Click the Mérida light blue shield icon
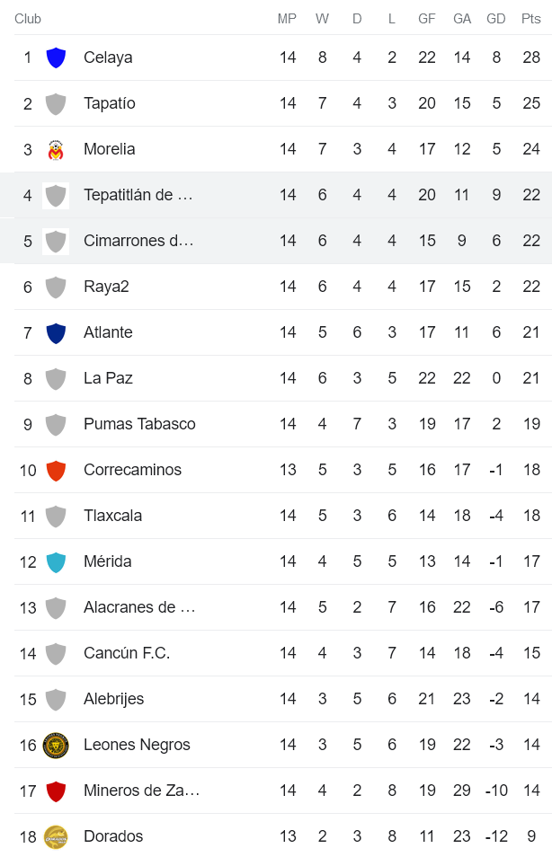The width and height of the screenshot is (552, 866). click(56, 561)
